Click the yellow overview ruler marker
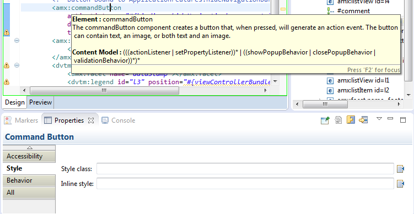414x214 pixels. click(x=283, y=9)
